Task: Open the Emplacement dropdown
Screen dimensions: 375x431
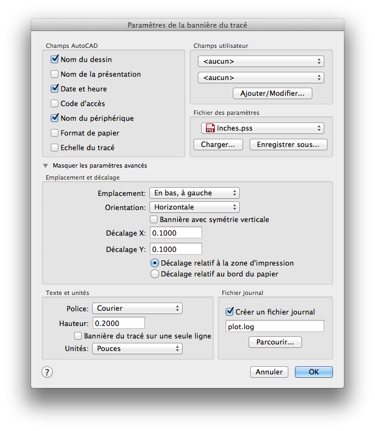Action: pyautogui.click(x=195, y=193)
